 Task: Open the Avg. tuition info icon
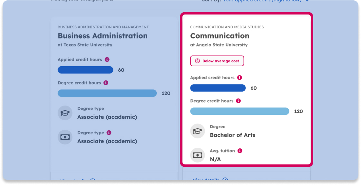point(240,151)
